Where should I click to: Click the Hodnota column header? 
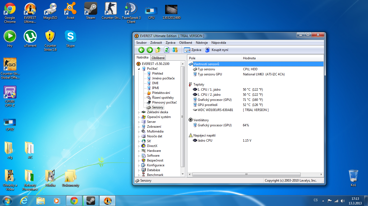(282, 58)
